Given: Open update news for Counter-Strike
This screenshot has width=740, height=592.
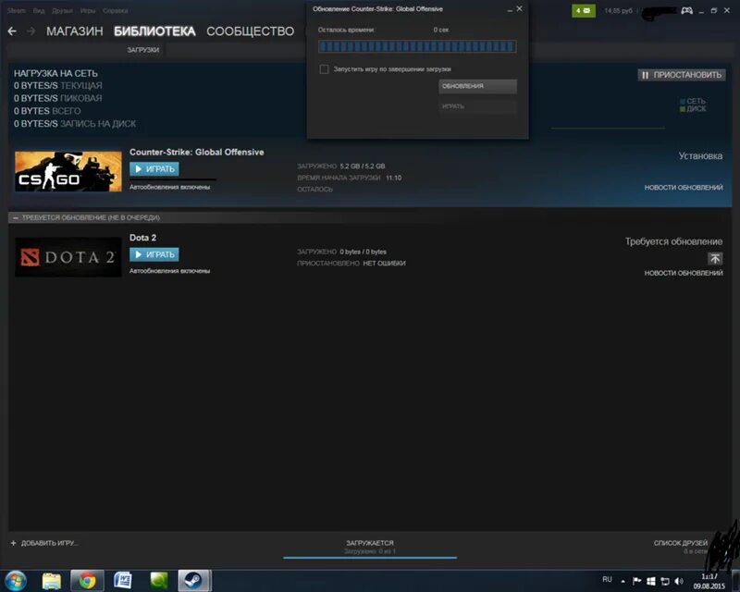Looking at the screenshot, I should click(x=684, y=188).
